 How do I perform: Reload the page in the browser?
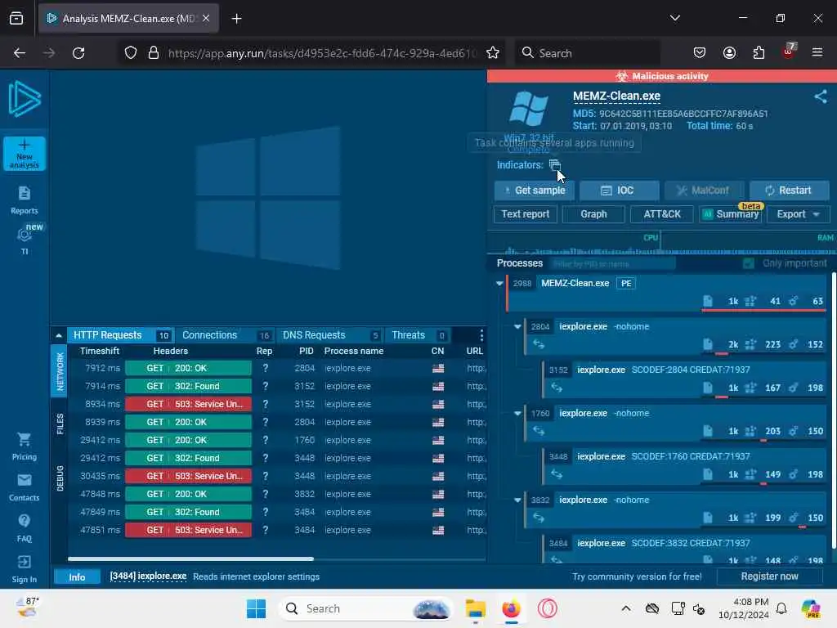tap(78, 53)
